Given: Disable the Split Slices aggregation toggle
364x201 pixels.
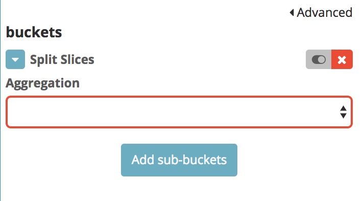Looking at the screenshot, I should click(319, 59).
